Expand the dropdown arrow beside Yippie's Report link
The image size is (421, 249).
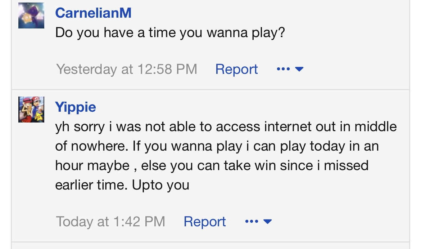[x=267, y=221]
